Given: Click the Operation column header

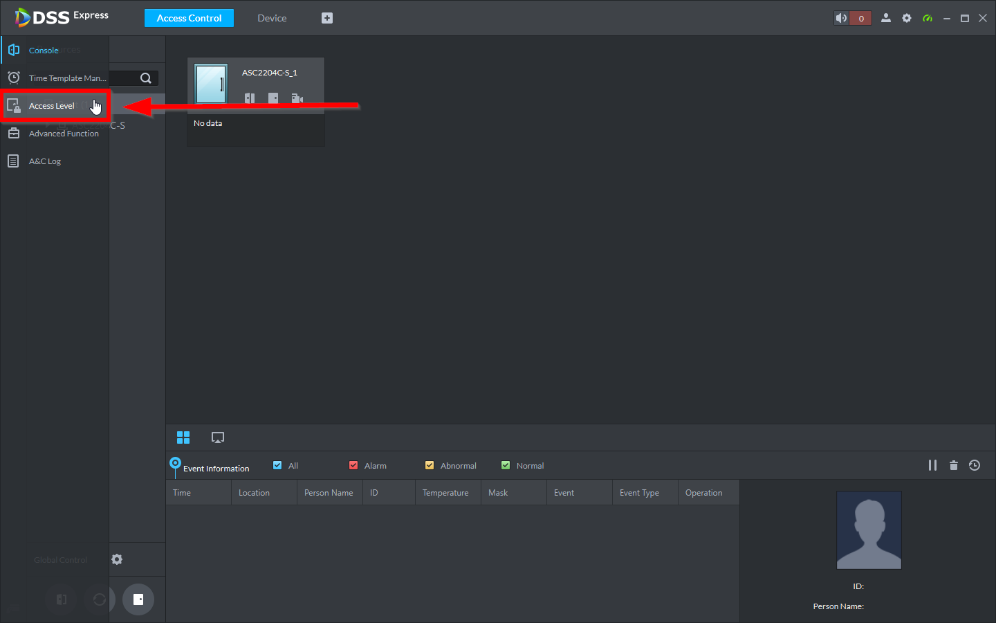Looking at the screenshot, I should (709, 493).
